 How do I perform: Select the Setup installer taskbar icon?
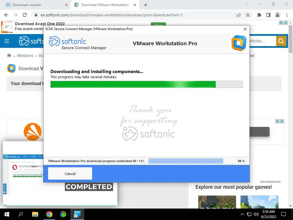(x=77, y=214)
